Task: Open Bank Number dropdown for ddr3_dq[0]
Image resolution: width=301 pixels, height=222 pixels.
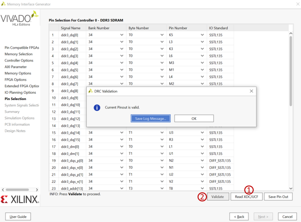Action: tap(121, 35)
